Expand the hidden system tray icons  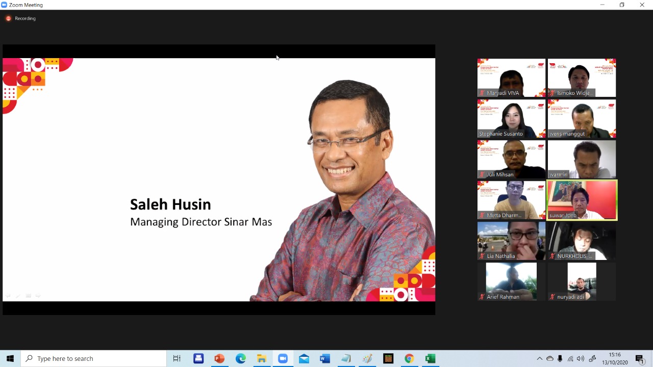[x=540, y=359]
